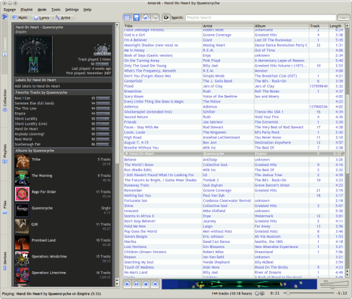Click the context browser scrollbar up arrow
The image size is (352, 299).
tap(117, 25)
